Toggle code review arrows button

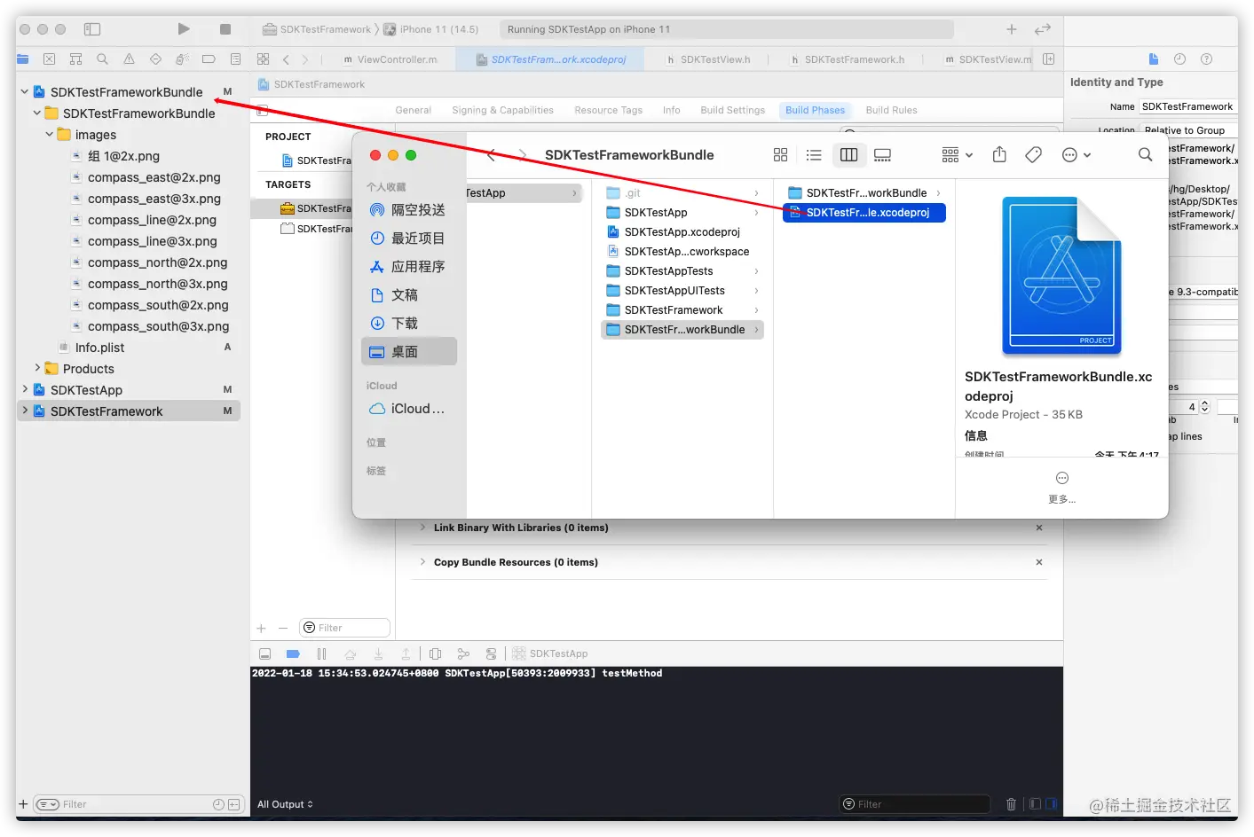1043,29
